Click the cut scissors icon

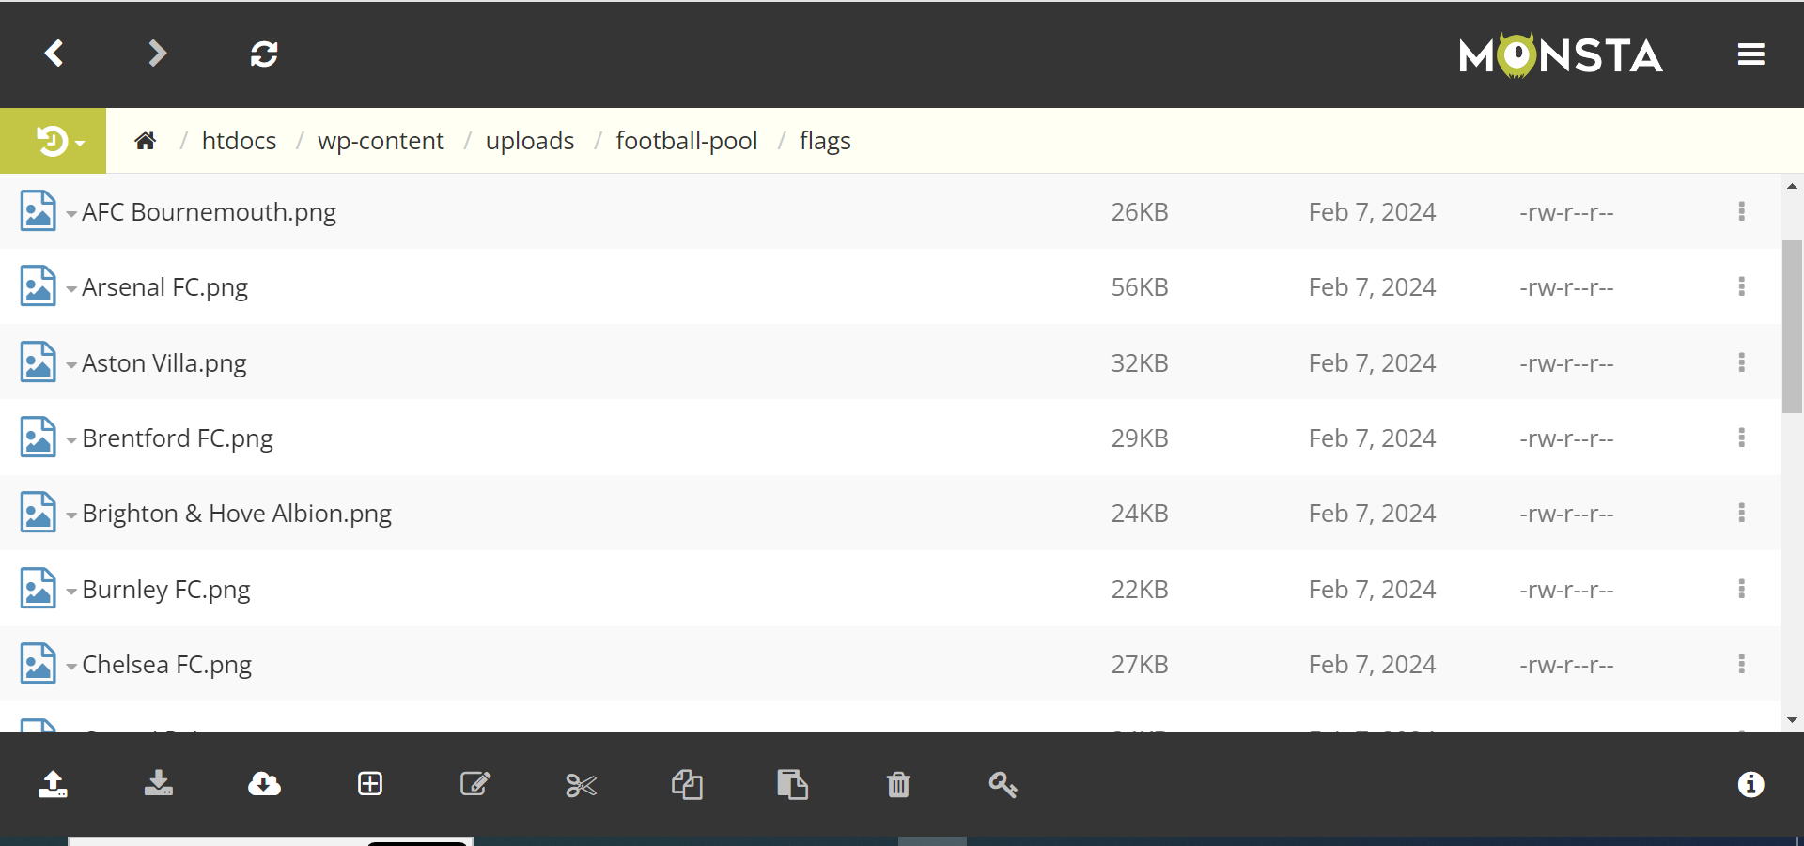pyautogui.click(x=582, y=785)
